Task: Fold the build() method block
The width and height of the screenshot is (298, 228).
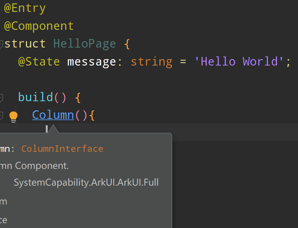Action: (x=1, y=98)
